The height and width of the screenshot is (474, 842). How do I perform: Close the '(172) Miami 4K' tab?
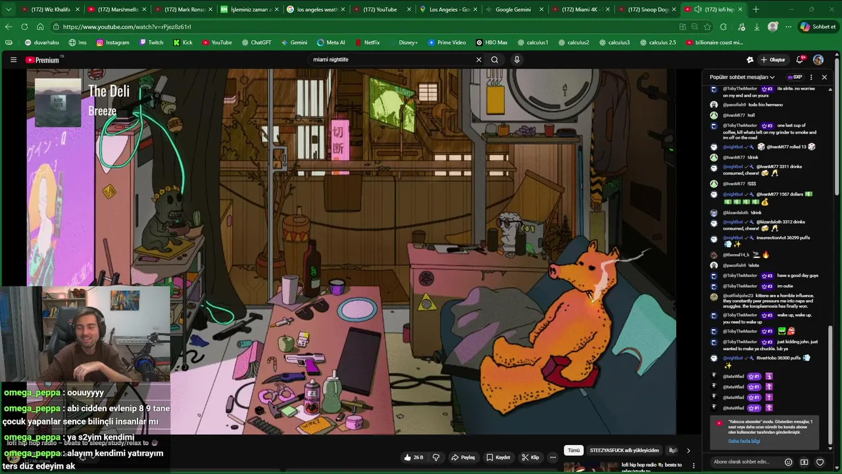click(x=607, y=9)
